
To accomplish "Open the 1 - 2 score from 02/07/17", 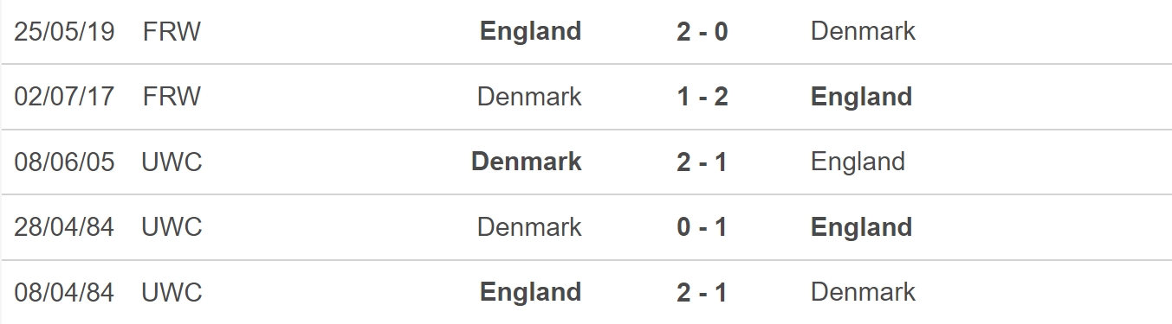I will coord(703,96).
